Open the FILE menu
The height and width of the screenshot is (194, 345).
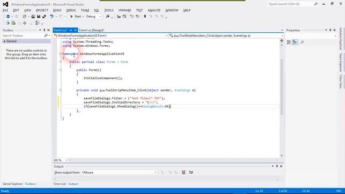pyautogui.click(x=5, y=10)
